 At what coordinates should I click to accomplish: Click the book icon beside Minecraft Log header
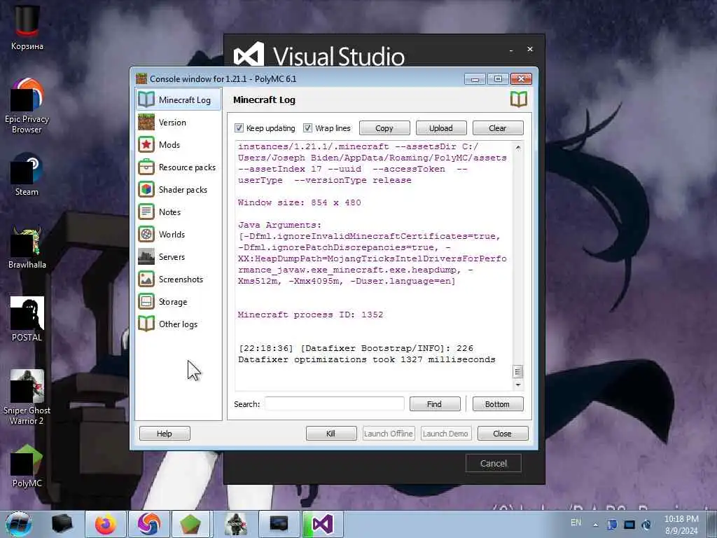(519, 99)
